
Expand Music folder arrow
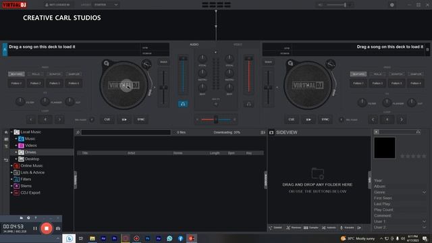(x=16, y=138)
